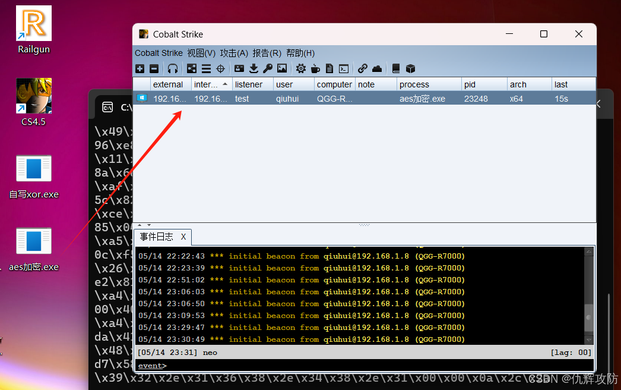The image size is (621, 390).
Task: Sort sessions by arch column header
Action: [529, 84]
